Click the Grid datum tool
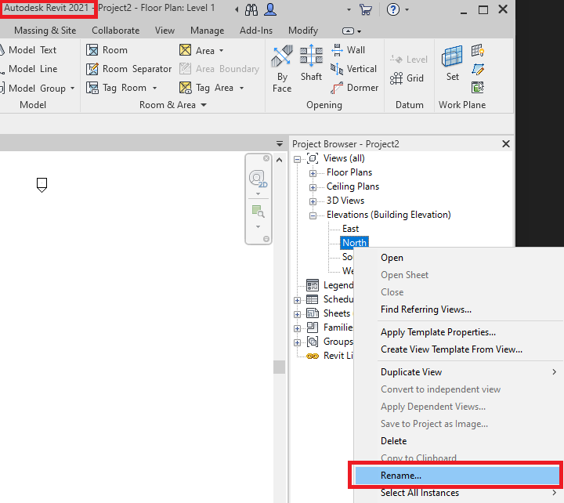This screenshot has height=503, width=564. (x=407, y=78)
